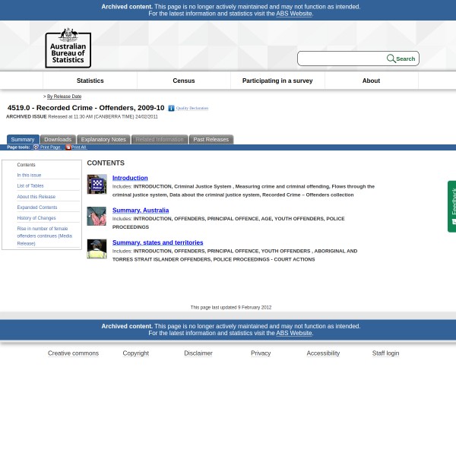This screenshot has width=456, height=456.
Task: Open the Feedback side tab
Action: pos(451,206)
